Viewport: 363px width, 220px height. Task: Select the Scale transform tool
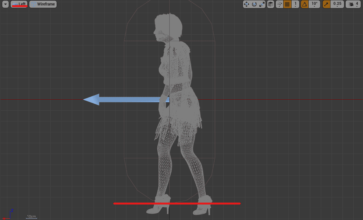tap(261, 4)
